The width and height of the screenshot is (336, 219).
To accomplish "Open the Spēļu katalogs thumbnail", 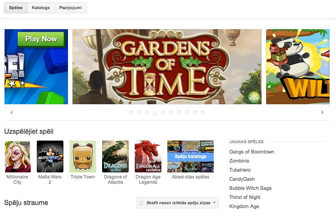I will point(191,156).
